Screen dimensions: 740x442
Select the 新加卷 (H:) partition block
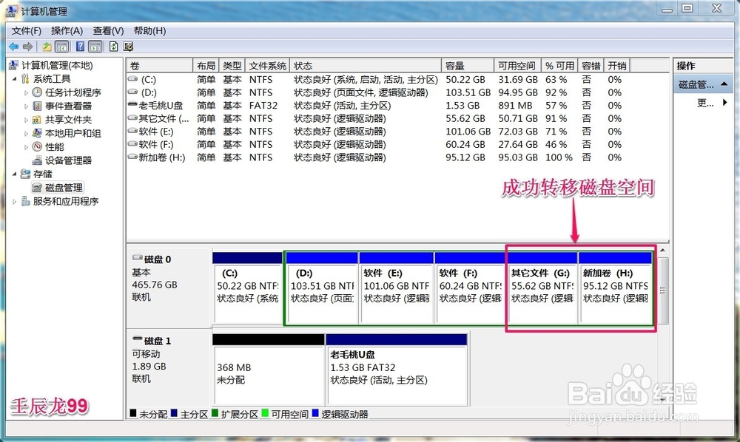click(616, 288)
